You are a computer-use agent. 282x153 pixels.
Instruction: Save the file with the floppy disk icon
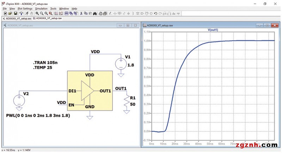pos(16,13)
